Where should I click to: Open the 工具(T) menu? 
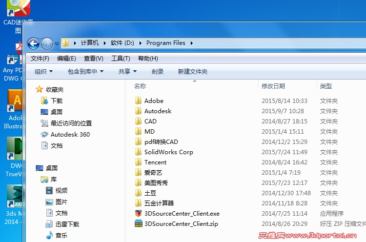point(121,59)
